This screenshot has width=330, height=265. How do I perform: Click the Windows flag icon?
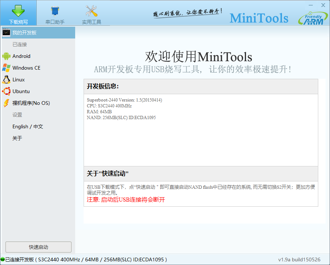(x=6, y=68)
